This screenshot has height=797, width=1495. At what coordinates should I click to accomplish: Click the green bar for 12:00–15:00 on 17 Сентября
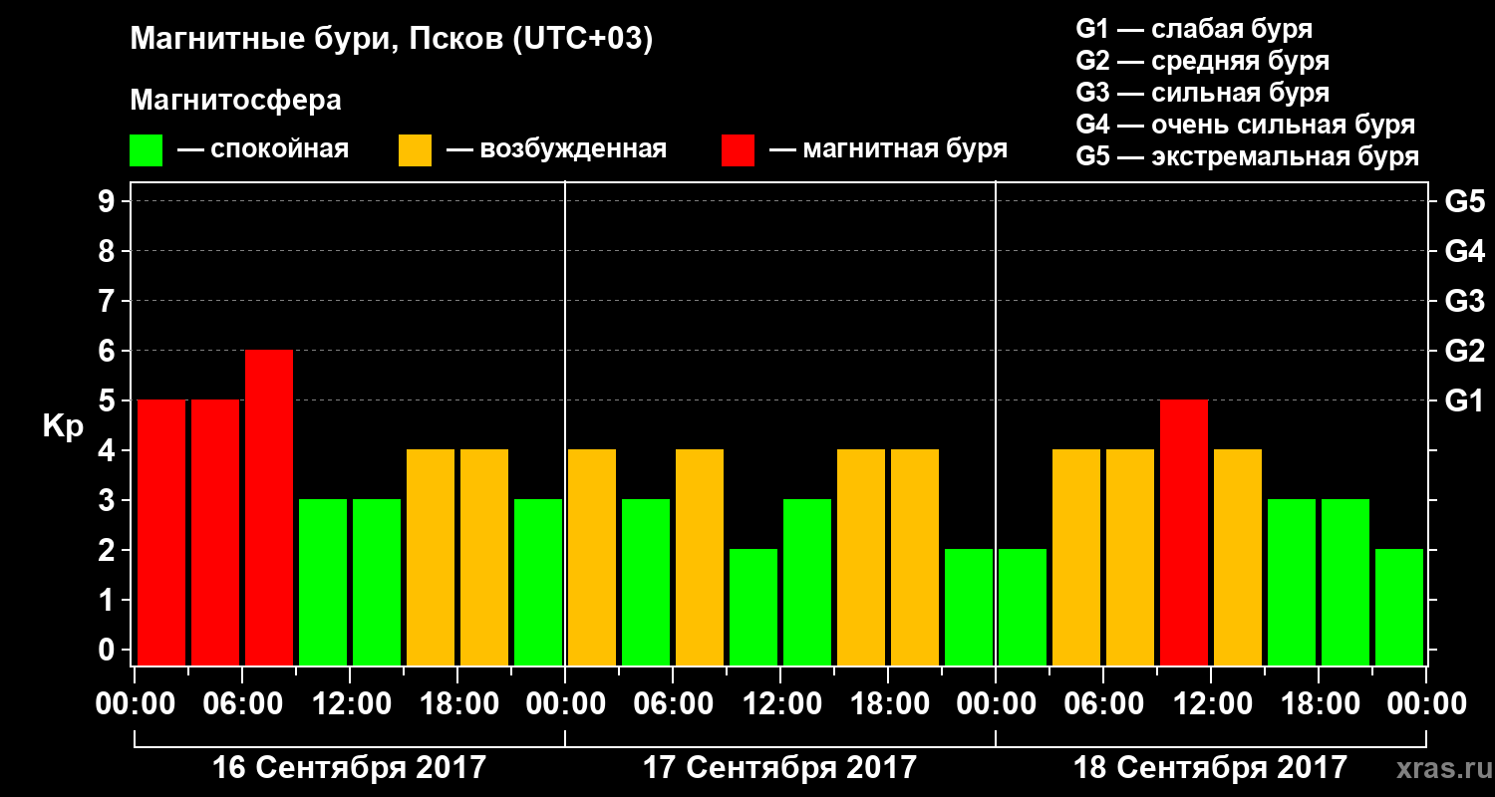click(x=807, y=583)
